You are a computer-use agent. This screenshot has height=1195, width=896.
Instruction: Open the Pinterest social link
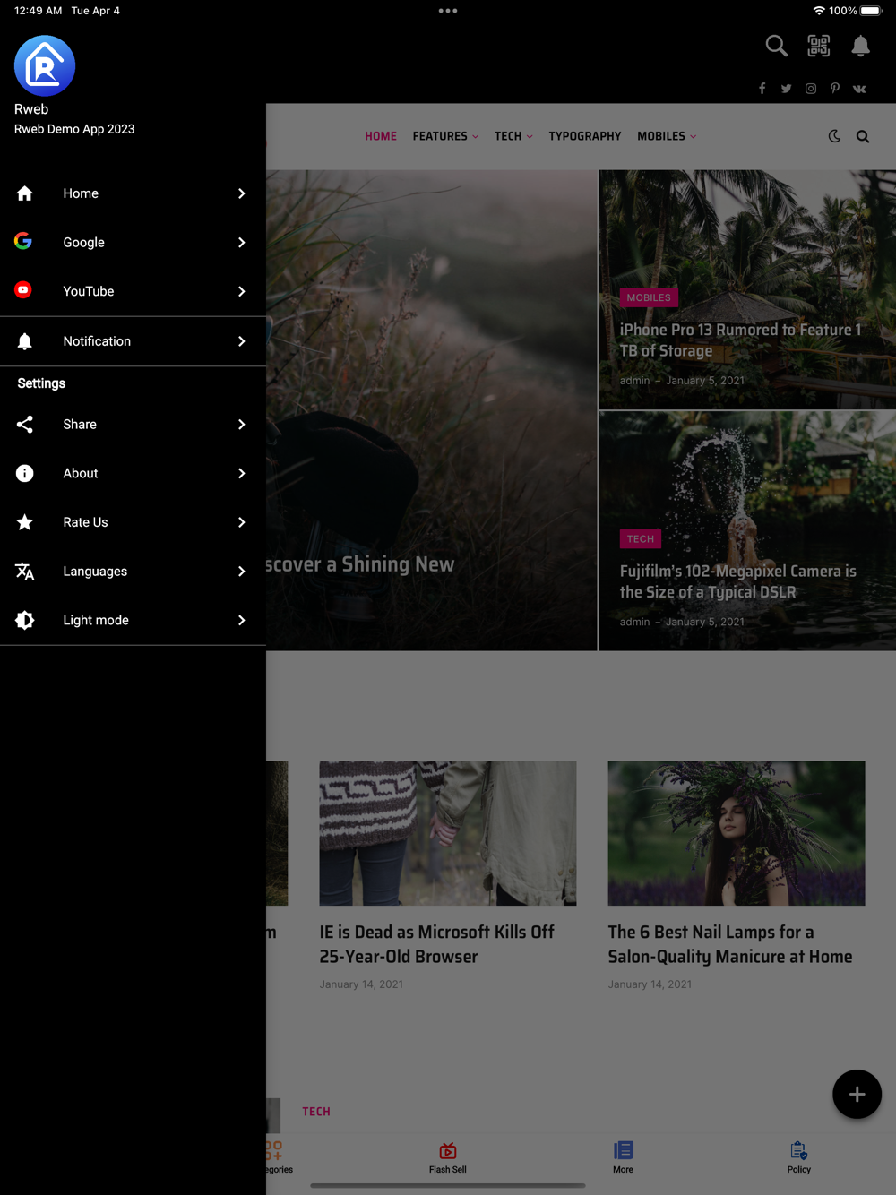point(835,89)
